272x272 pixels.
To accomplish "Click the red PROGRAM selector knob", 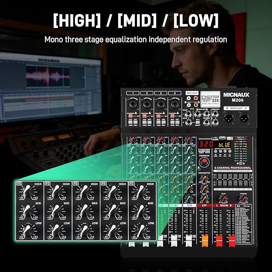I will [204, 161].
